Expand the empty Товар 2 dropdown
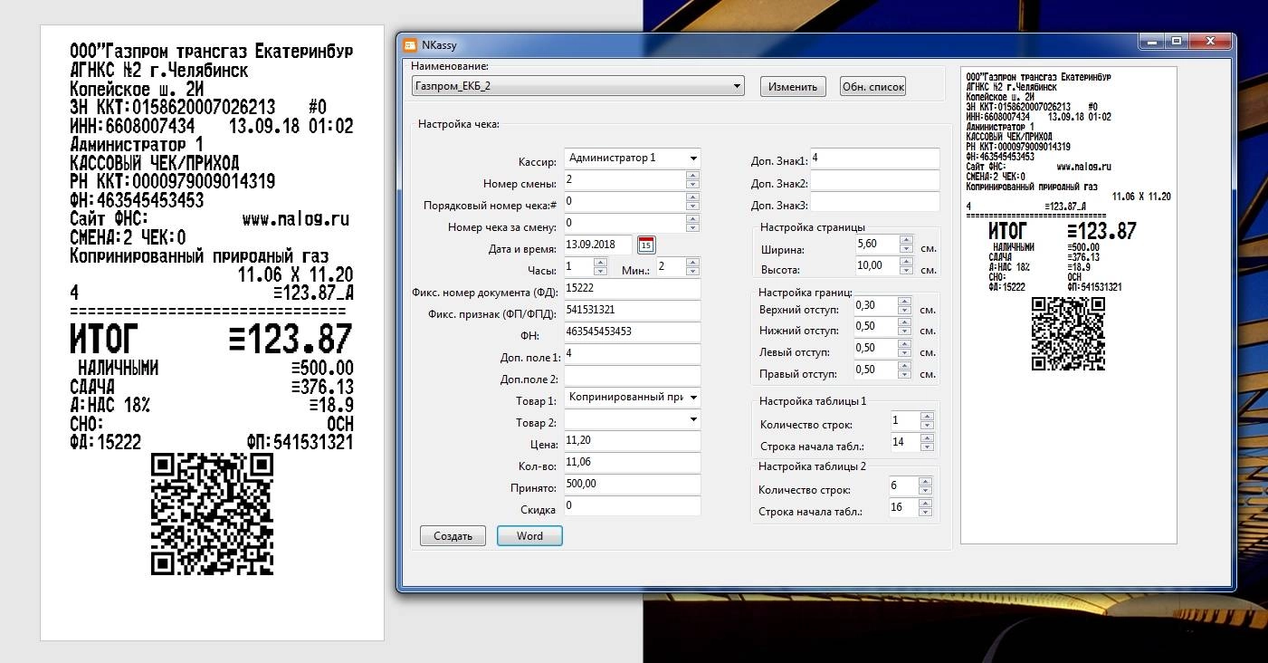The image size is (1268, 663). pos(632,419)
